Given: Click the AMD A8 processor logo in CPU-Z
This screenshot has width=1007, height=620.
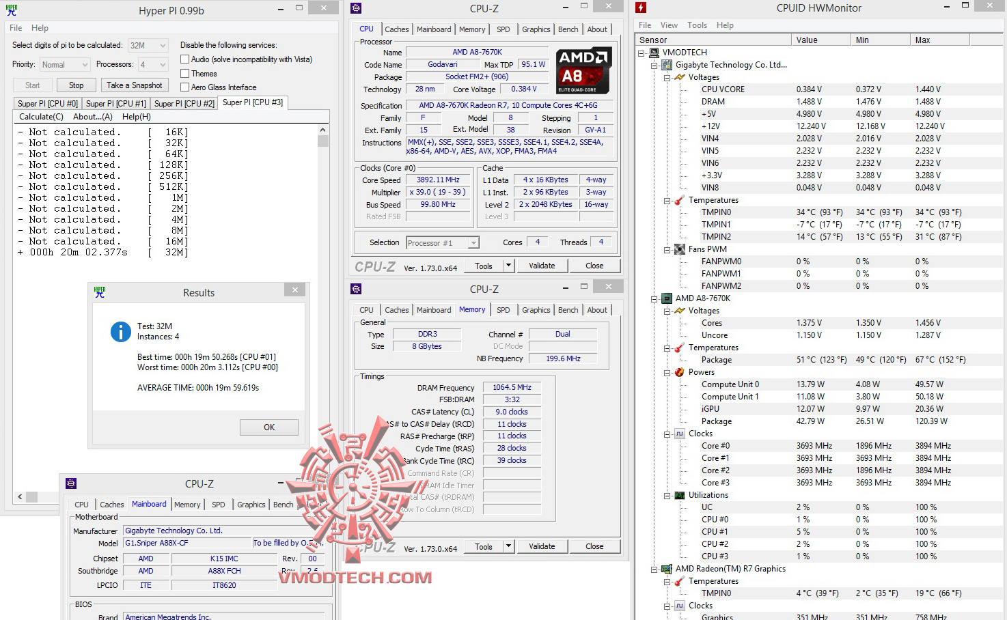Looking at the screenshot, I should (584, 70).
